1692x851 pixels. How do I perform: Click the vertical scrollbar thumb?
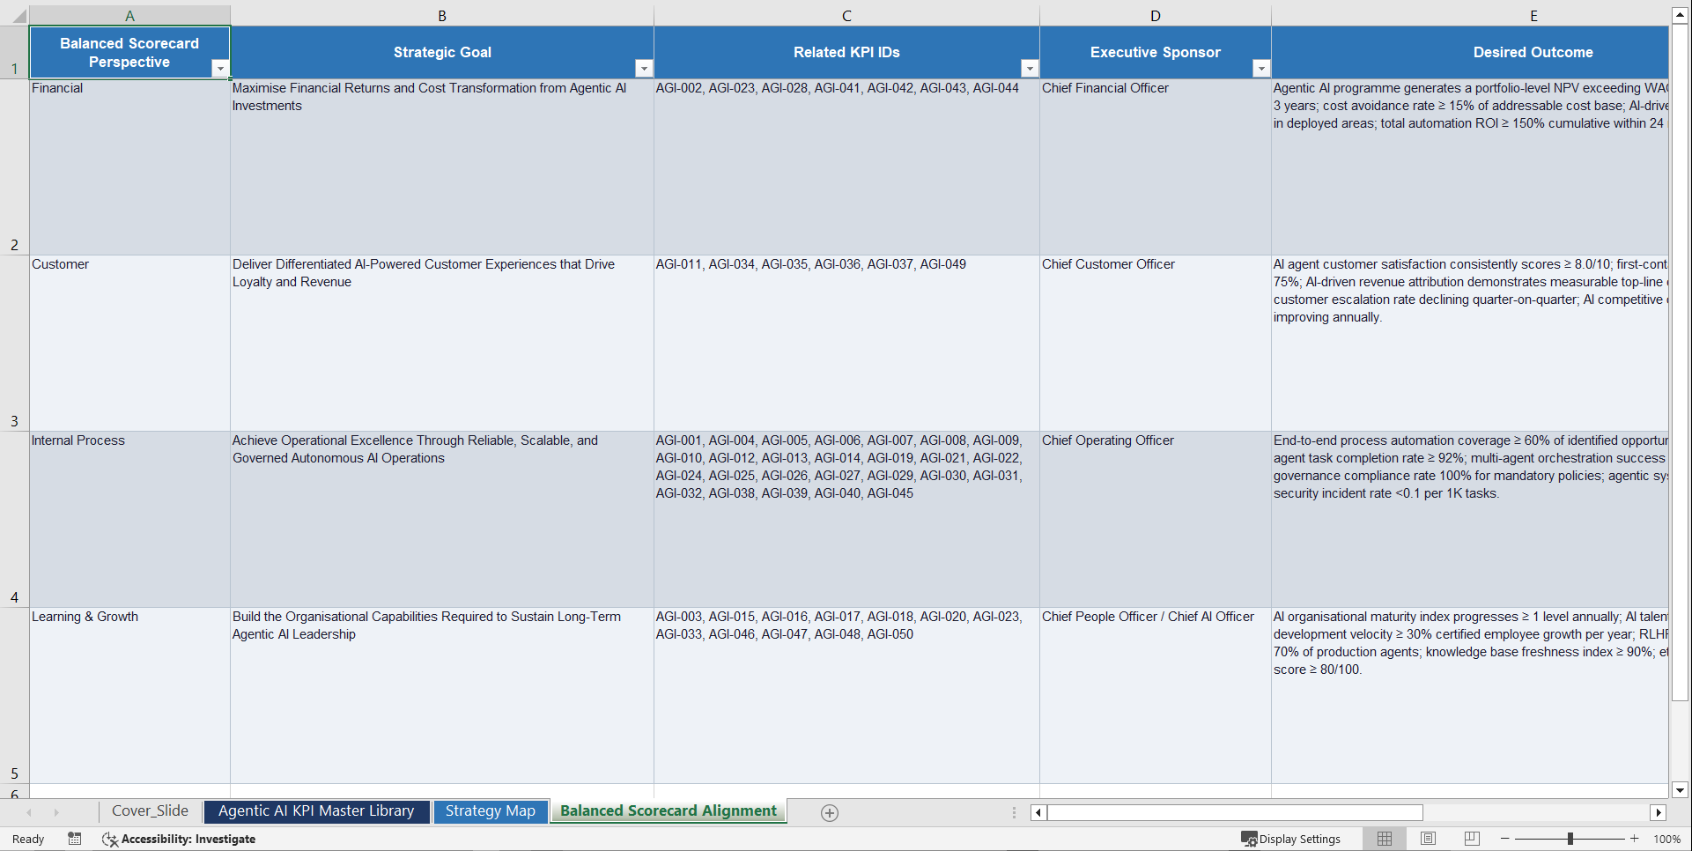click(x=1680, y=363)
